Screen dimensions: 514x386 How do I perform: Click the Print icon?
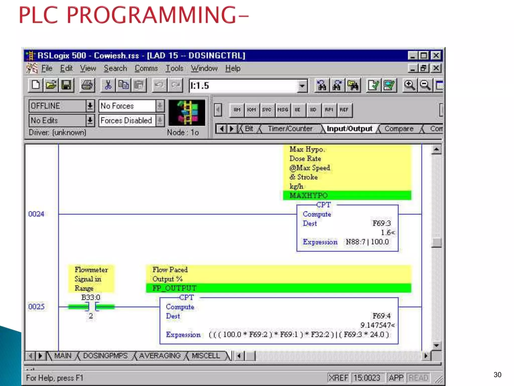pyautogui.click(x=87, y=85)
